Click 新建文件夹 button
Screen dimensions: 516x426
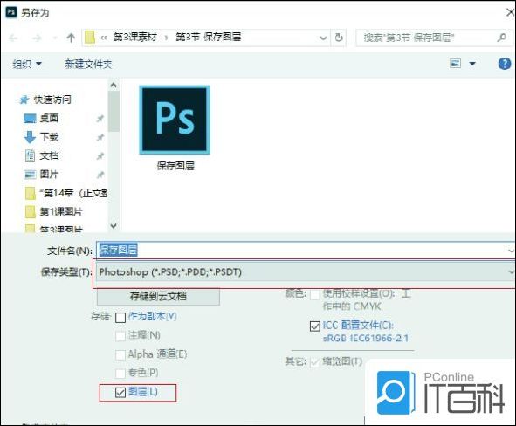[88, 64]
